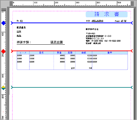Select the blue diamond marker on vertical ruler
137x120 pixels.
[3, 23]
